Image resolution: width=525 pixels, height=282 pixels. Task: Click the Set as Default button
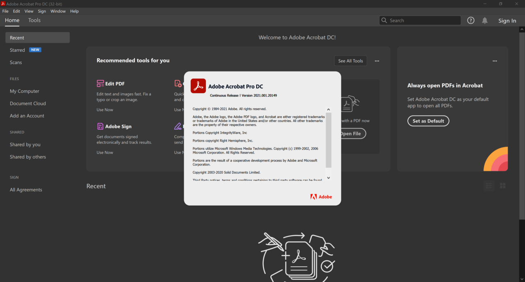(428, 121)
